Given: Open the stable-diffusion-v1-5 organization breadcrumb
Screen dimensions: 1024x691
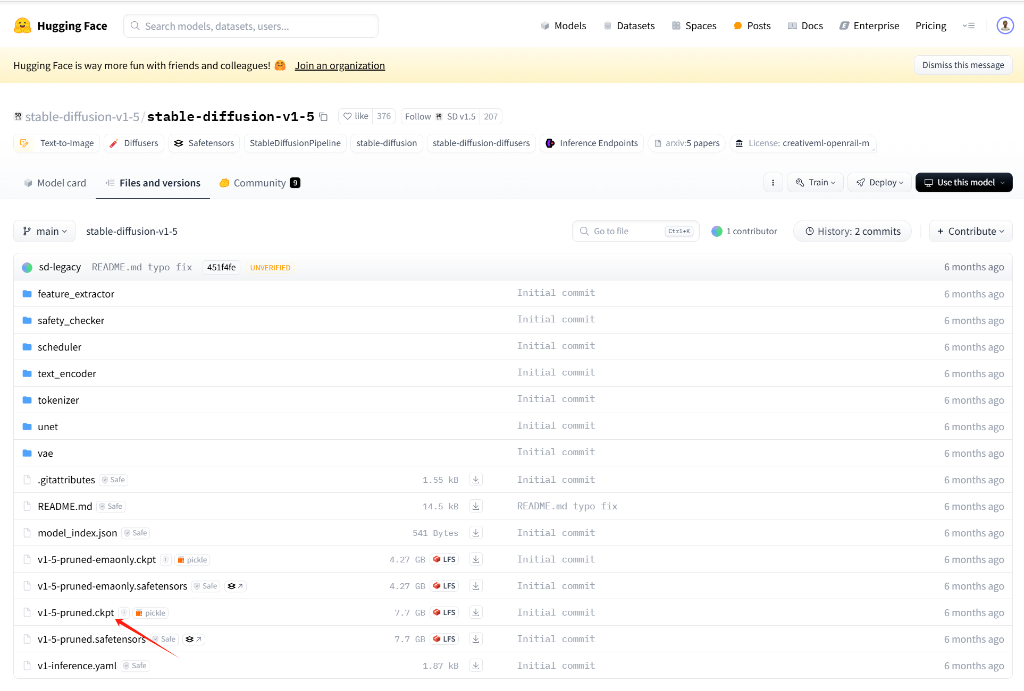Looking at the screenshot, I should click(82, 116).
